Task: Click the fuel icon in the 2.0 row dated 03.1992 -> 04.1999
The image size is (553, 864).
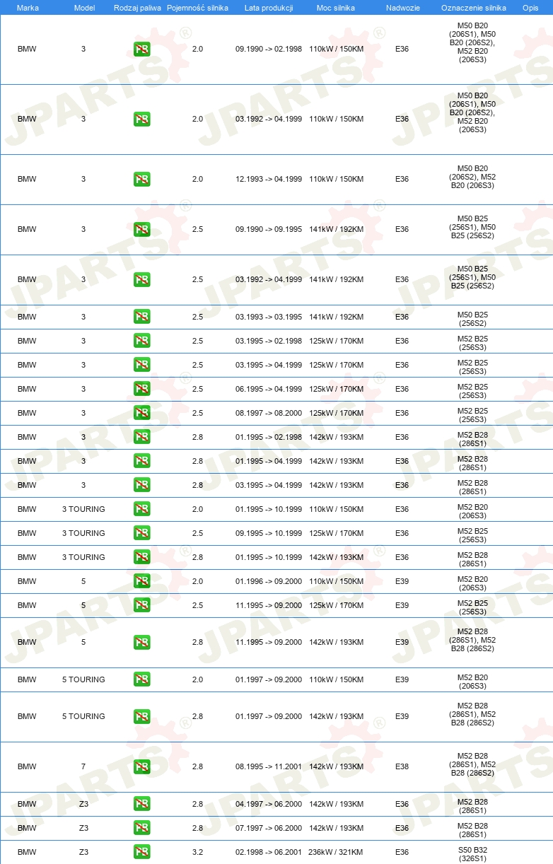Action: [141, 119]
